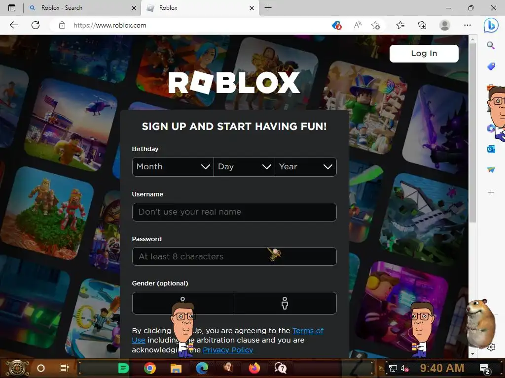This screenshot has width=505, height=378.
Task: Switch to Microsoft Edge on taskbar
Action: coord(202,368)
